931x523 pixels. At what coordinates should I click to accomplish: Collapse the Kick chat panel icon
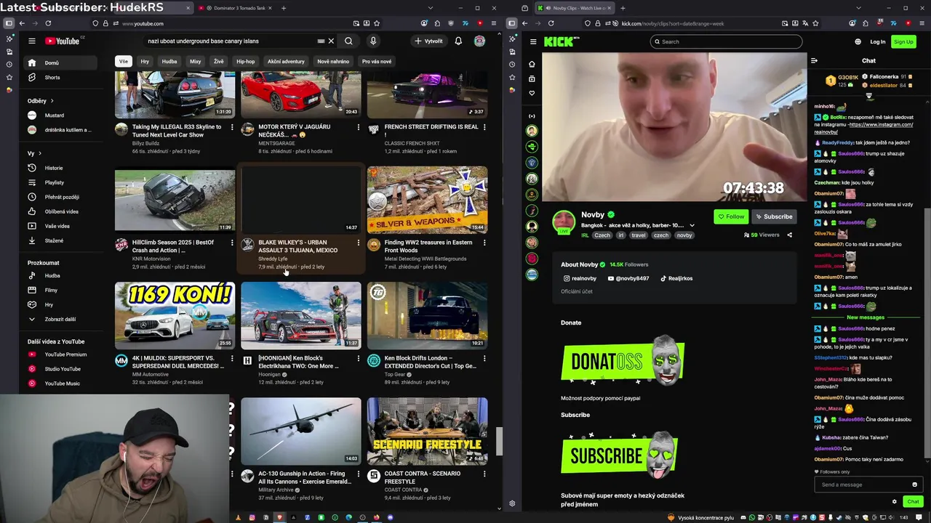814,61
